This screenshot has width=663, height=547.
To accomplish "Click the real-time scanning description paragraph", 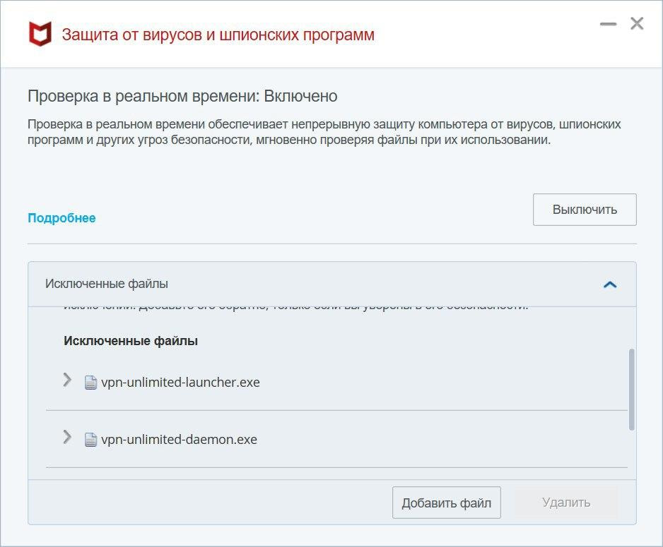I will click(x=324, y=132).
